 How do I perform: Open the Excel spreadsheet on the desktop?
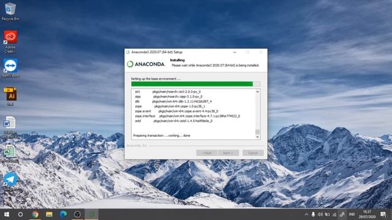click(x=10, y=153)
